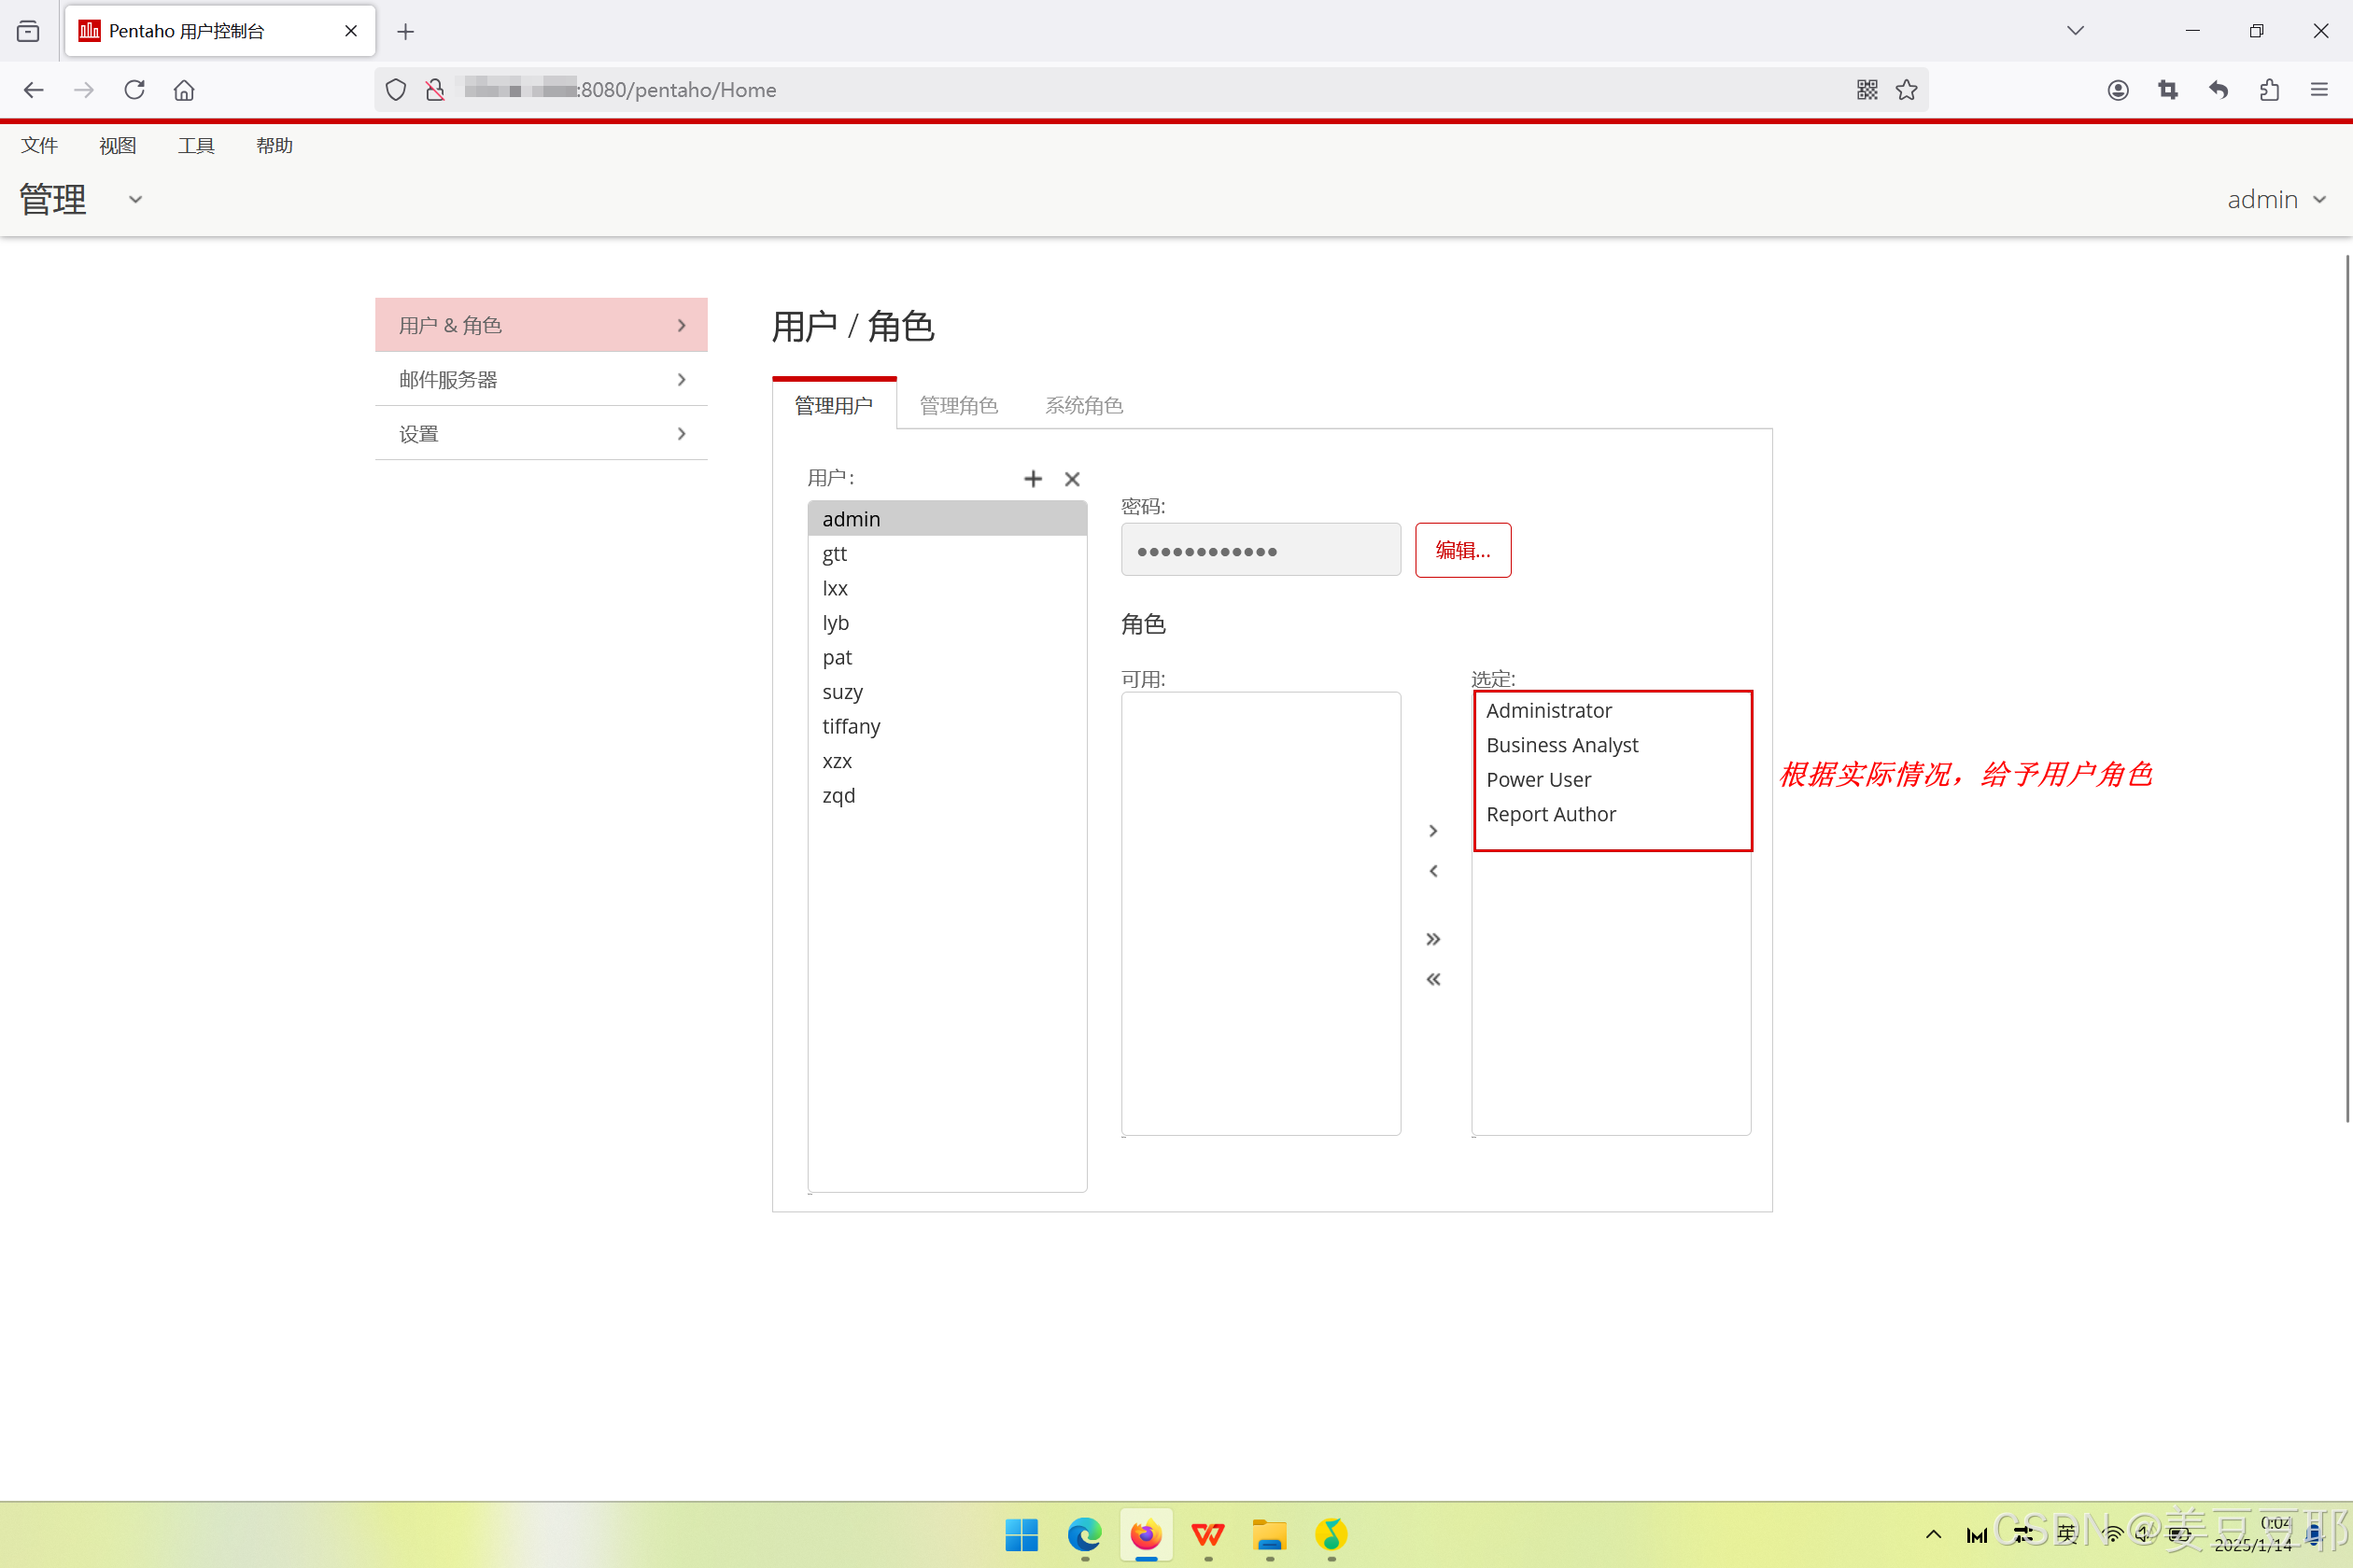Open the 工具 menu
This screenshot has width=2353, height=1568.
pos(195,146)
